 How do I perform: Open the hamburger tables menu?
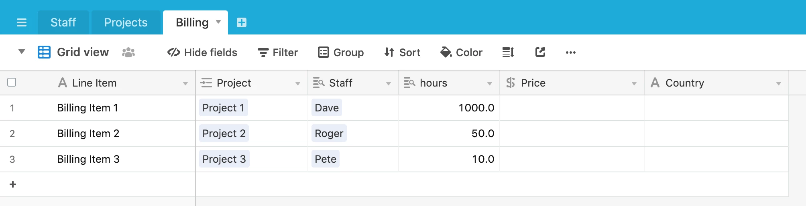tap(22, 22)
